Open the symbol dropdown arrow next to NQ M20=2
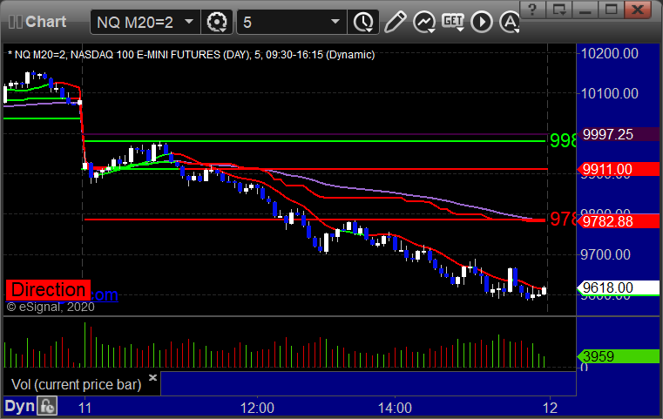663x419 pixels. click(189, 22)
